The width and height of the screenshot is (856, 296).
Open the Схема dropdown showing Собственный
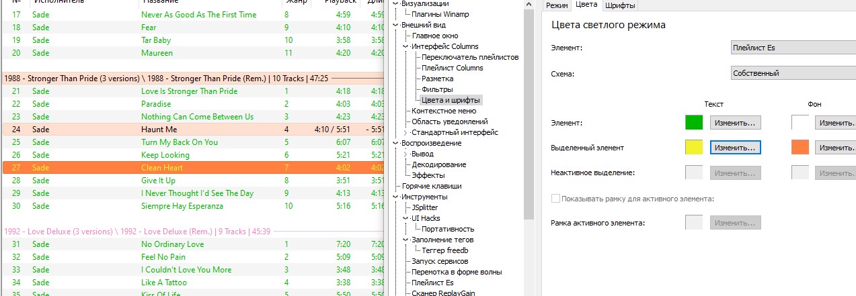click(792, 73)
